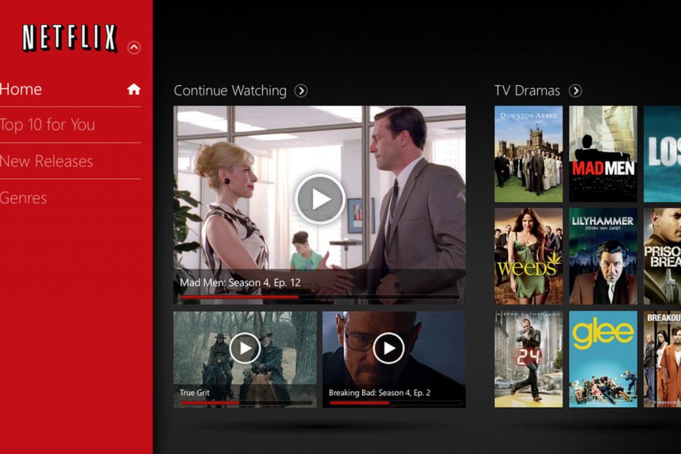This screenshot has width=681, height=454.
Task: Click the Breaking Bad progress bar
Action: pos(395,403)
